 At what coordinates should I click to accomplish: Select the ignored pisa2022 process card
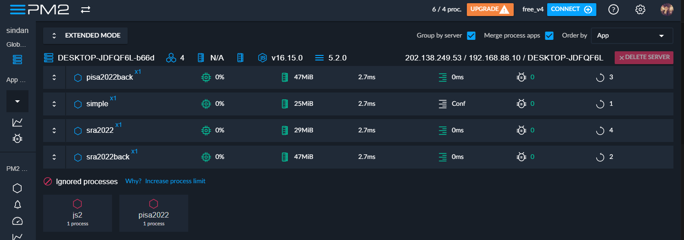coord(154,213)
